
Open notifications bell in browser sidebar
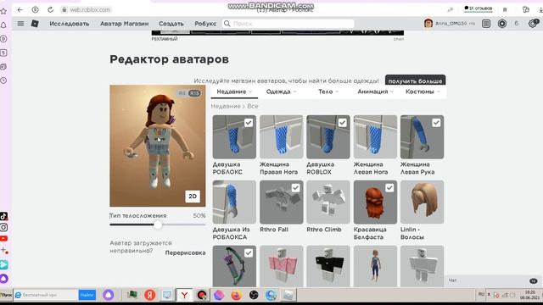(x=3, y=25)
